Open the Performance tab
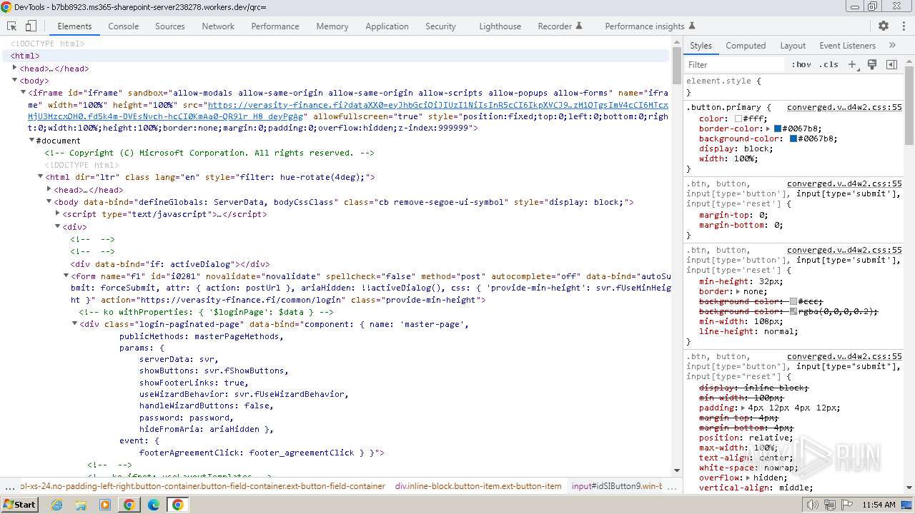This screenshot has width=915, height=514. (x=275, y=26)
